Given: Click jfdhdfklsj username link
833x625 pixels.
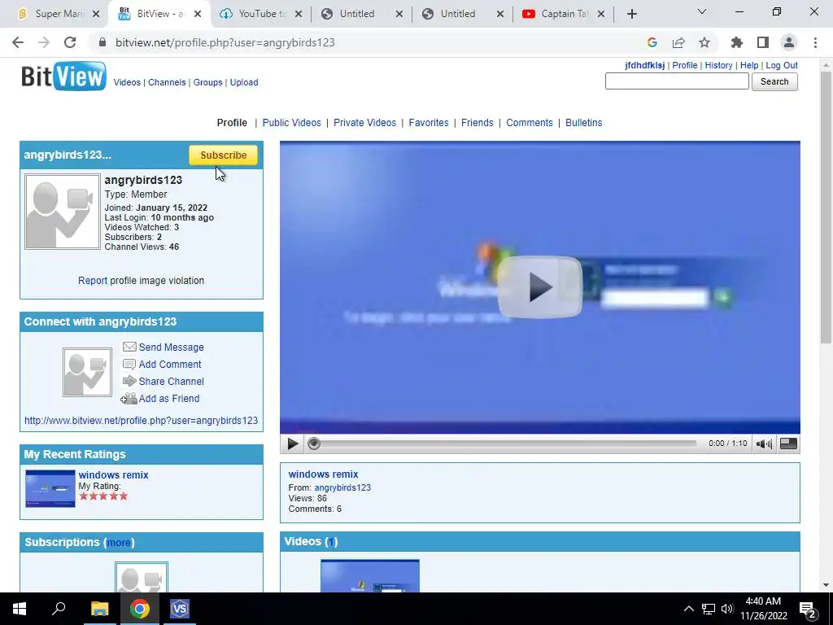Looking at the screenshot, I should point(644,65).
